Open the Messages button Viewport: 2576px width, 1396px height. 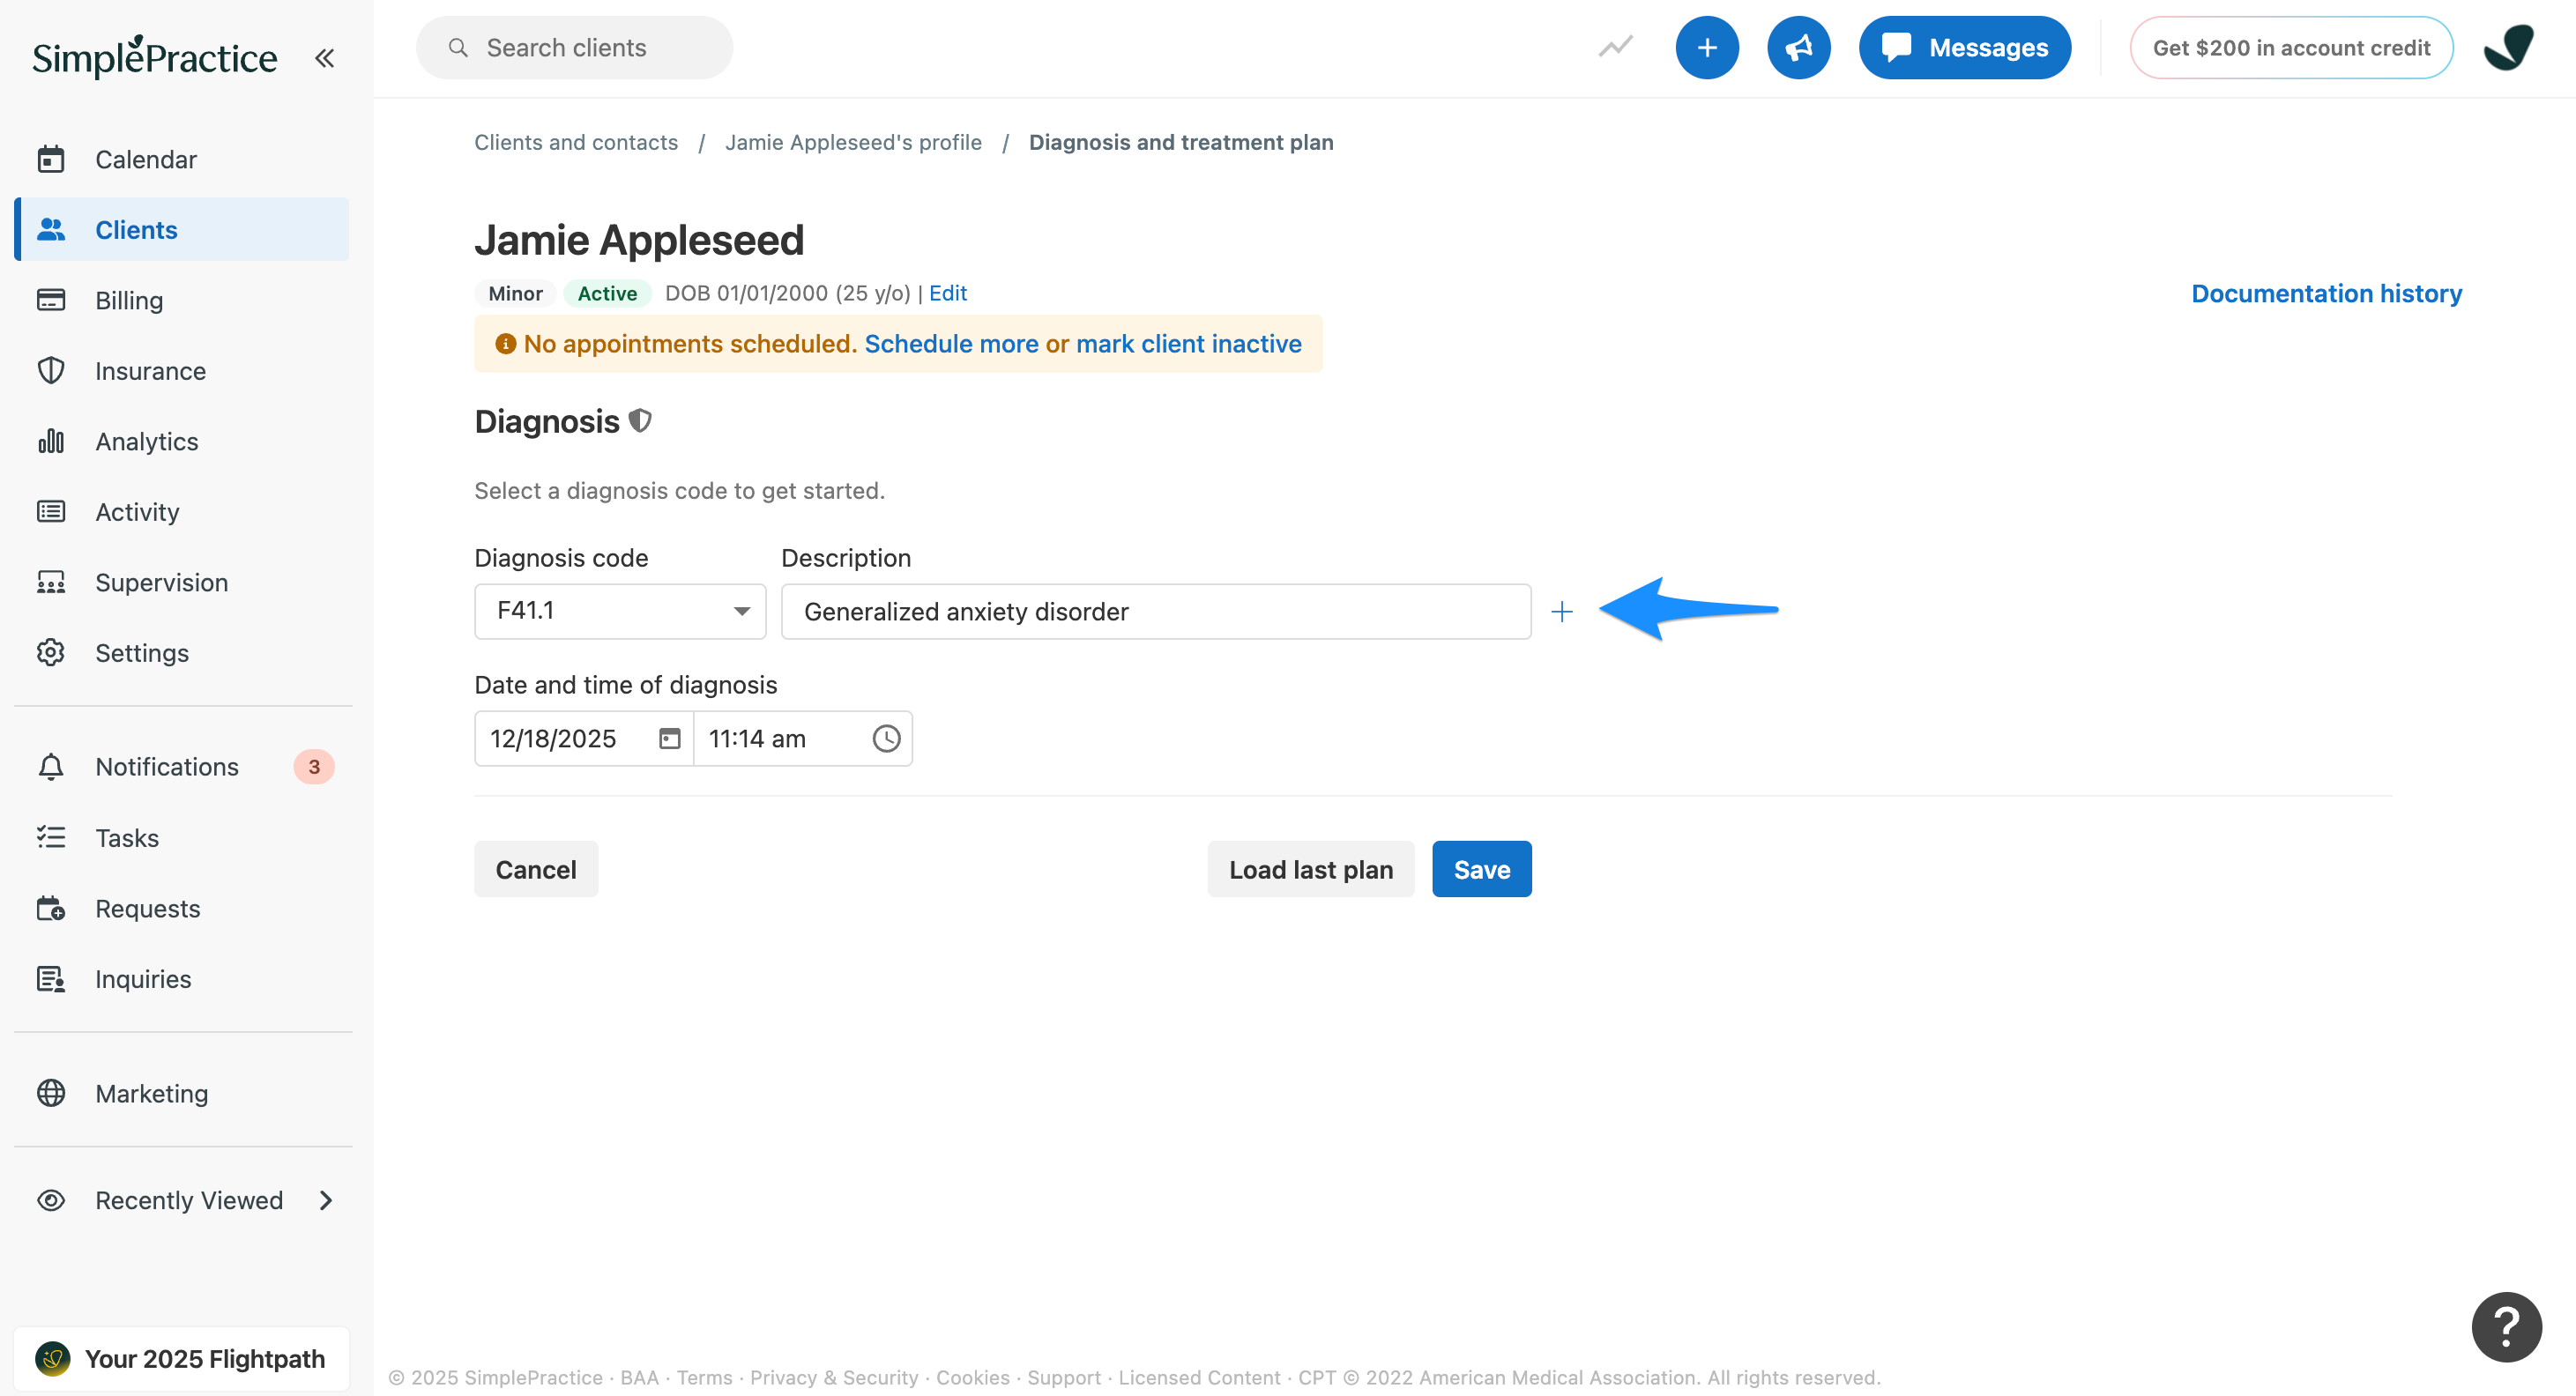click(x=1964, y=47)
